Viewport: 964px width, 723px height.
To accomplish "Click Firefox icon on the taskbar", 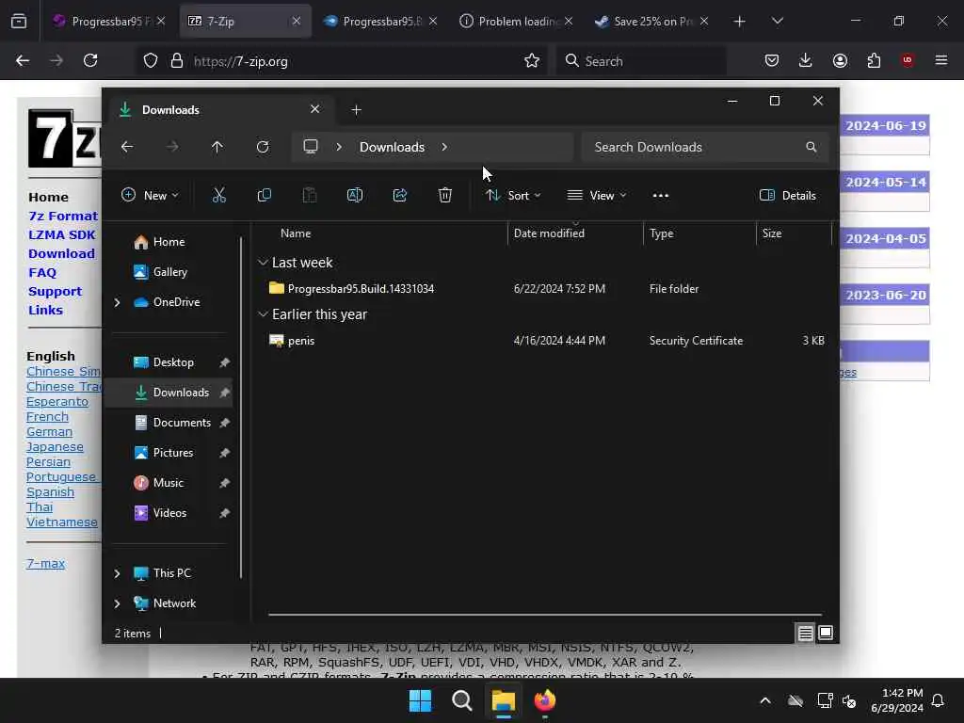I will (545, 700).
